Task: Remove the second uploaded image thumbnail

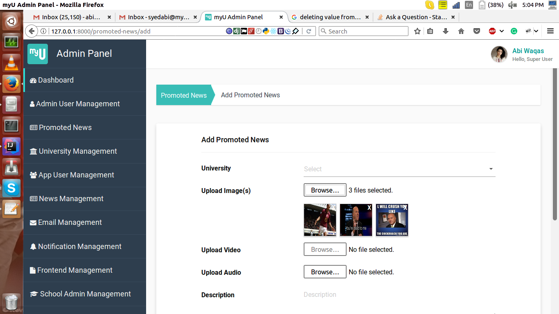Action: 369,208
